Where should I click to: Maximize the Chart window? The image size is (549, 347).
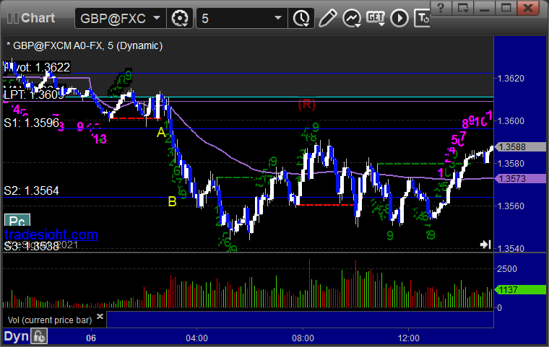tap(506, 8)
